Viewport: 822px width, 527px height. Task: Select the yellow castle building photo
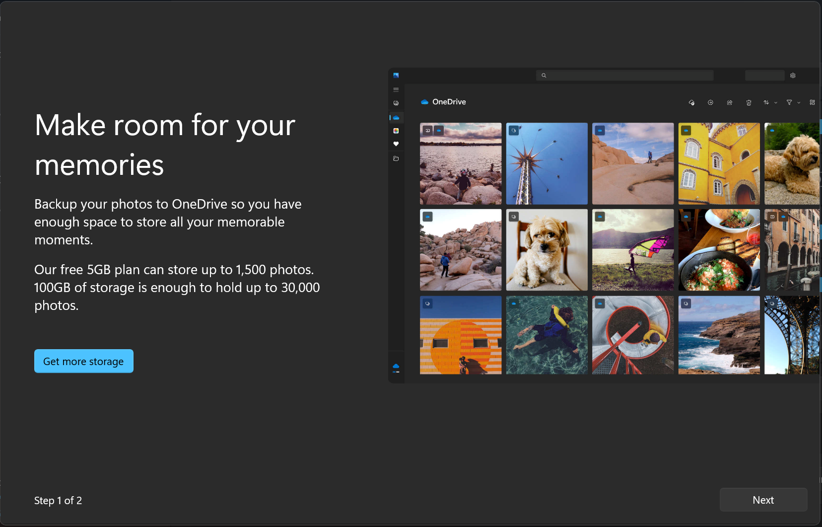click(x=719, y=163)
